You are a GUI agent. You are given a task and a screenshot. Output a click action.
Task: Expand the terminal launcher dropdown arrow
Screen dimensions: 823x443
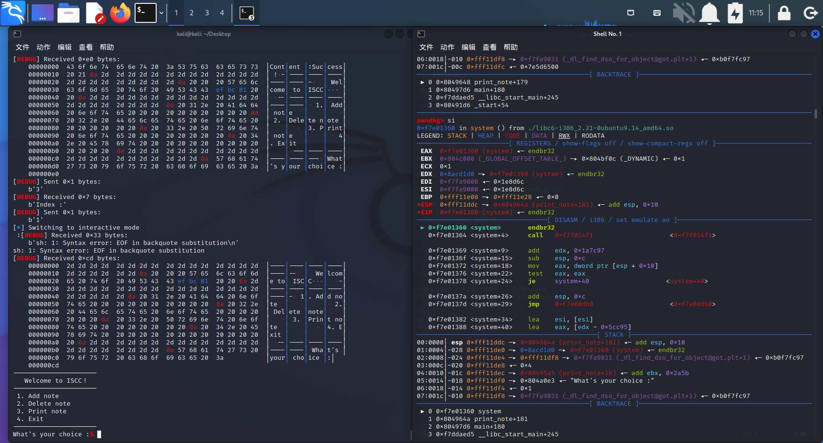coord(161,13)
